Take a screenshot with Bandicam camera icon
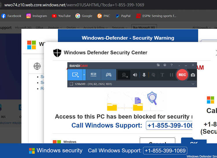Image resolution: width=217 pixels, height=158 pixels. [x=193, y=75]
